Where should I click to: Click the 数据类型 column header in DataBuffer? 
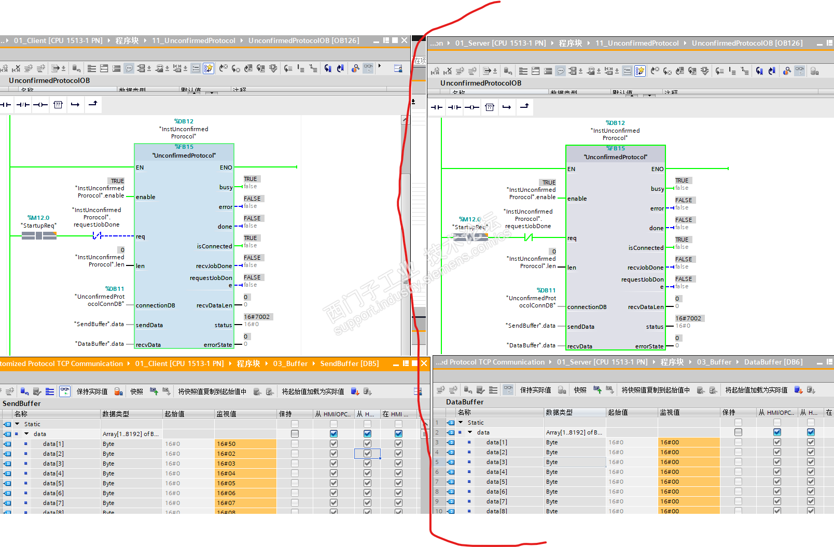(575, 412)
